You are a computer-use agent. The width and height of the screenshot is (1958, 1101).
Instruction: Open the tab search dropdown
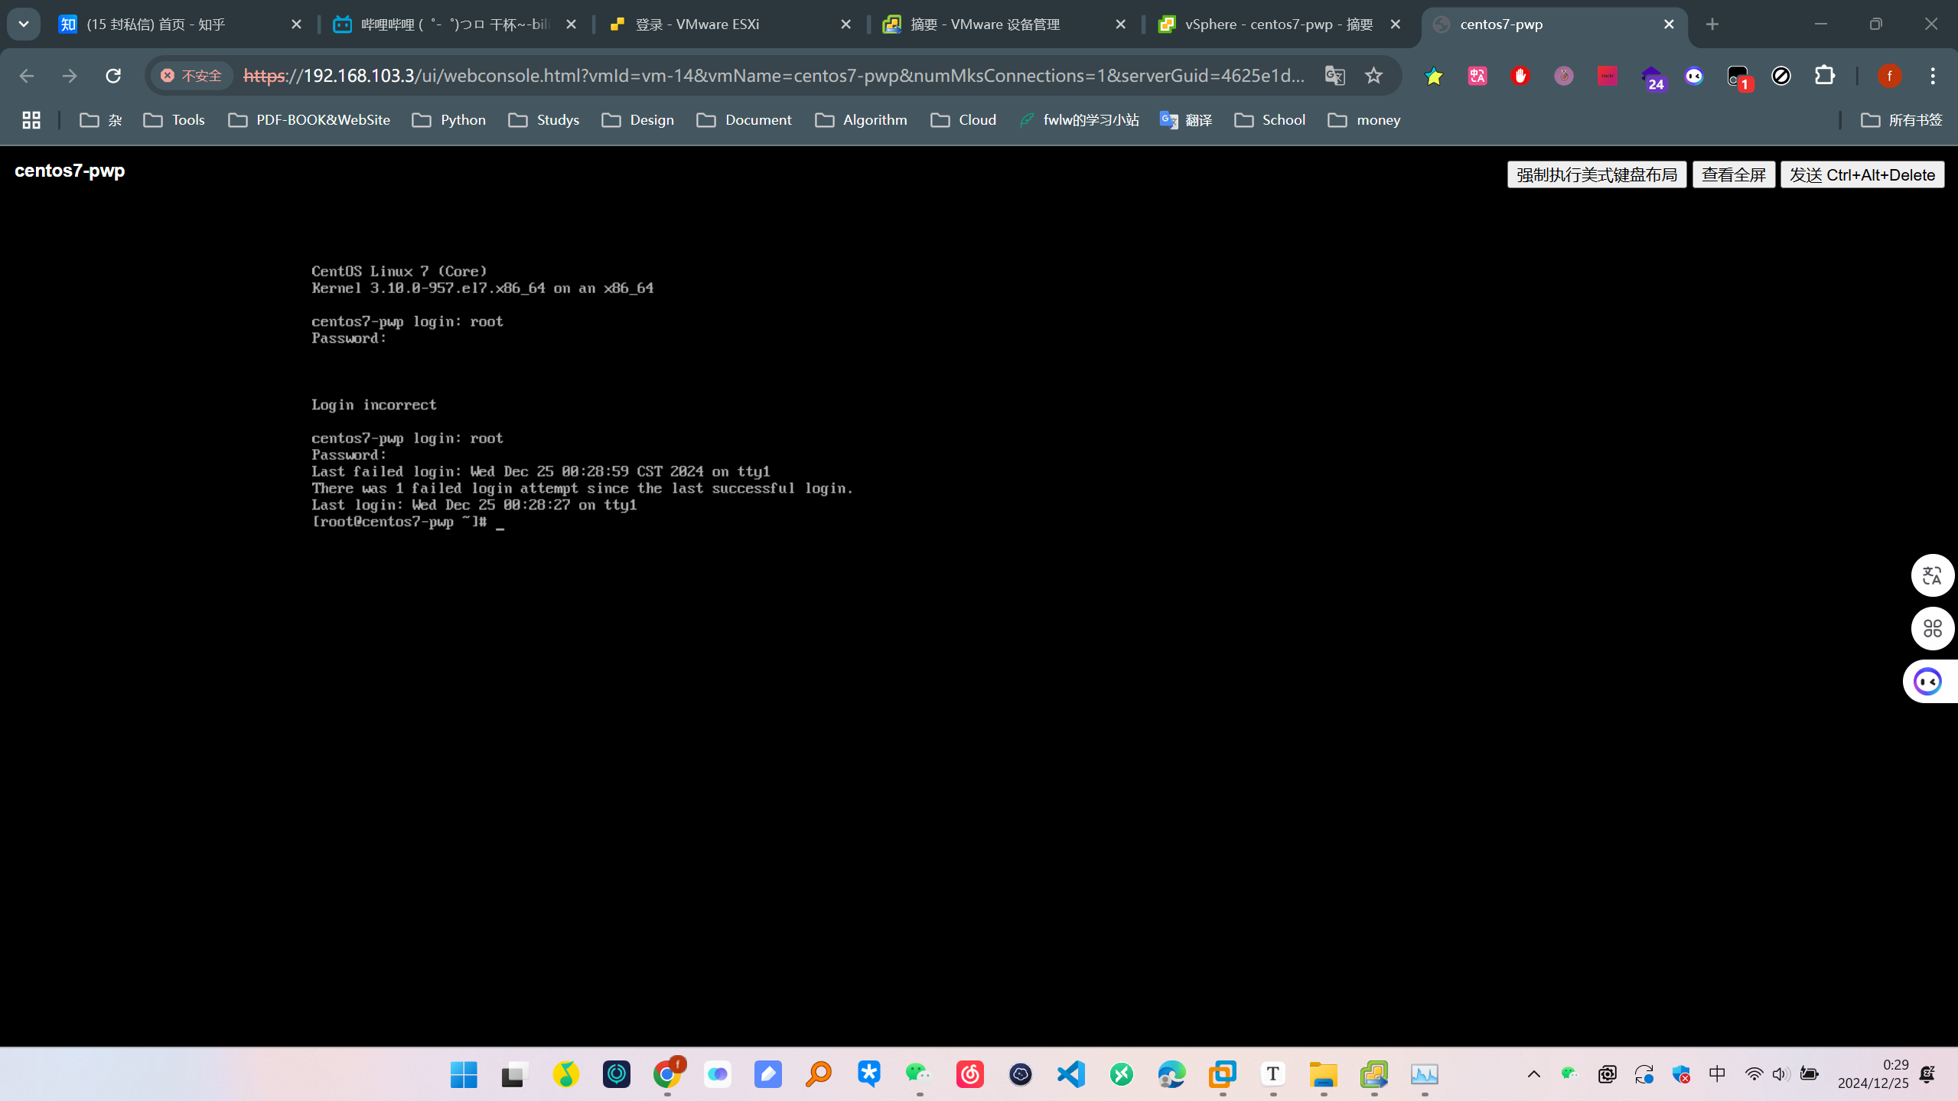pos(24,24)
